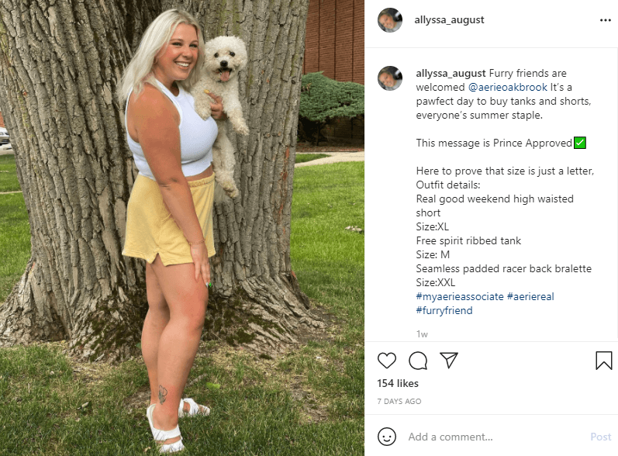Screen dimensions: 618x456
Task: Open the #furryfriend hashtag
Action: pyautogui.click(x=444, y=310)
